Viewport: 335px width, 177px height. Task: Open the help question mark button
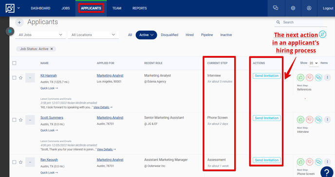[327, 172]
